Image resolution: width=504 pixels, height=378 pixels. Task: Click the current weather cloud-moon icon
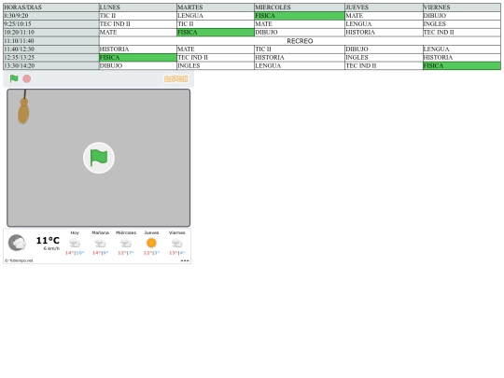17,243
